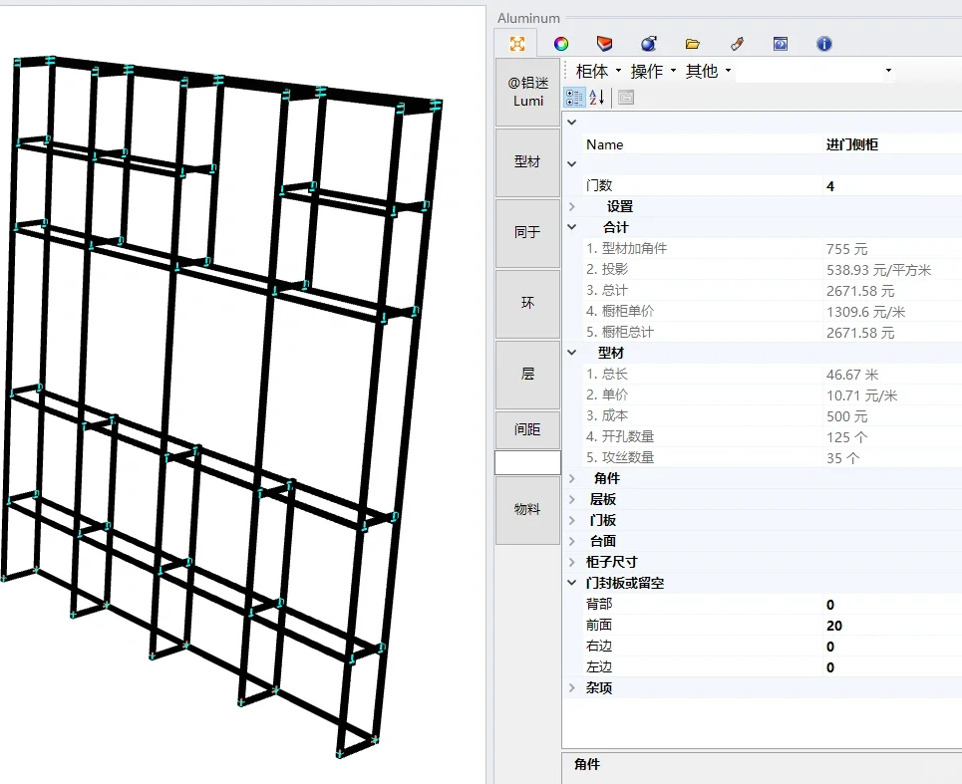Image resolution: width=962 pixels, height=784 pixels.
Task: Click the 物料 side button
Action: [x=527, y=509]
